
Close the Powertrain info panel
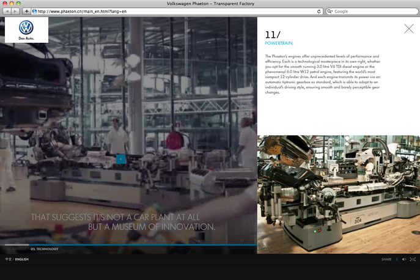pos(408,29)
